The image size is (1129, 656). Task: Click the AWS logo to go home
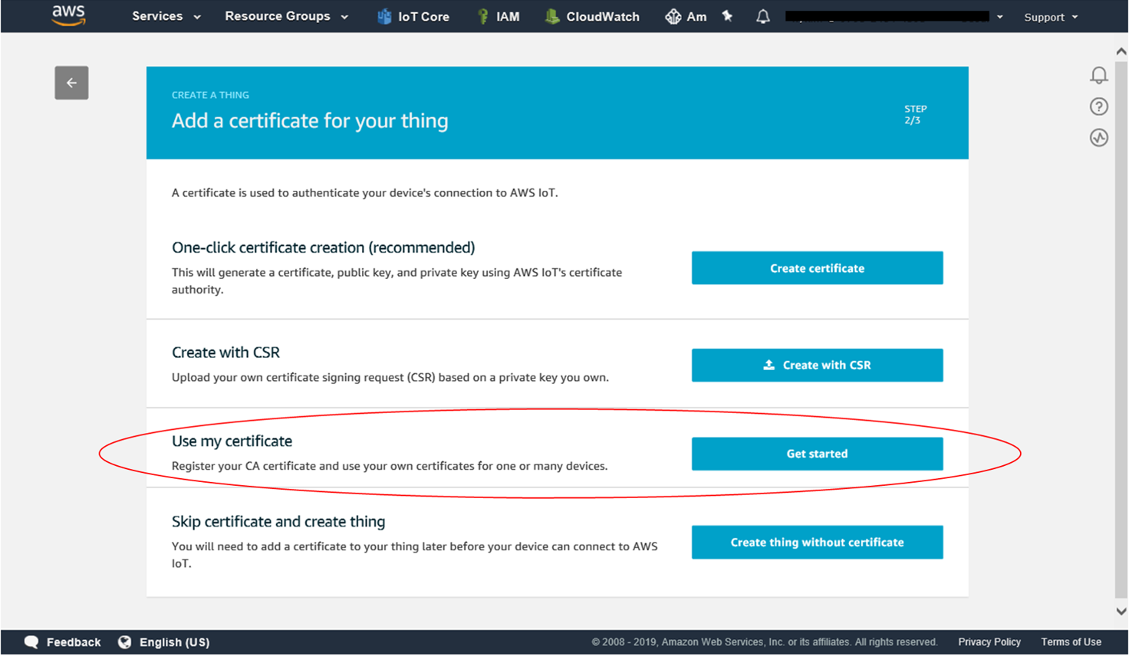click(x=67, y=15)
